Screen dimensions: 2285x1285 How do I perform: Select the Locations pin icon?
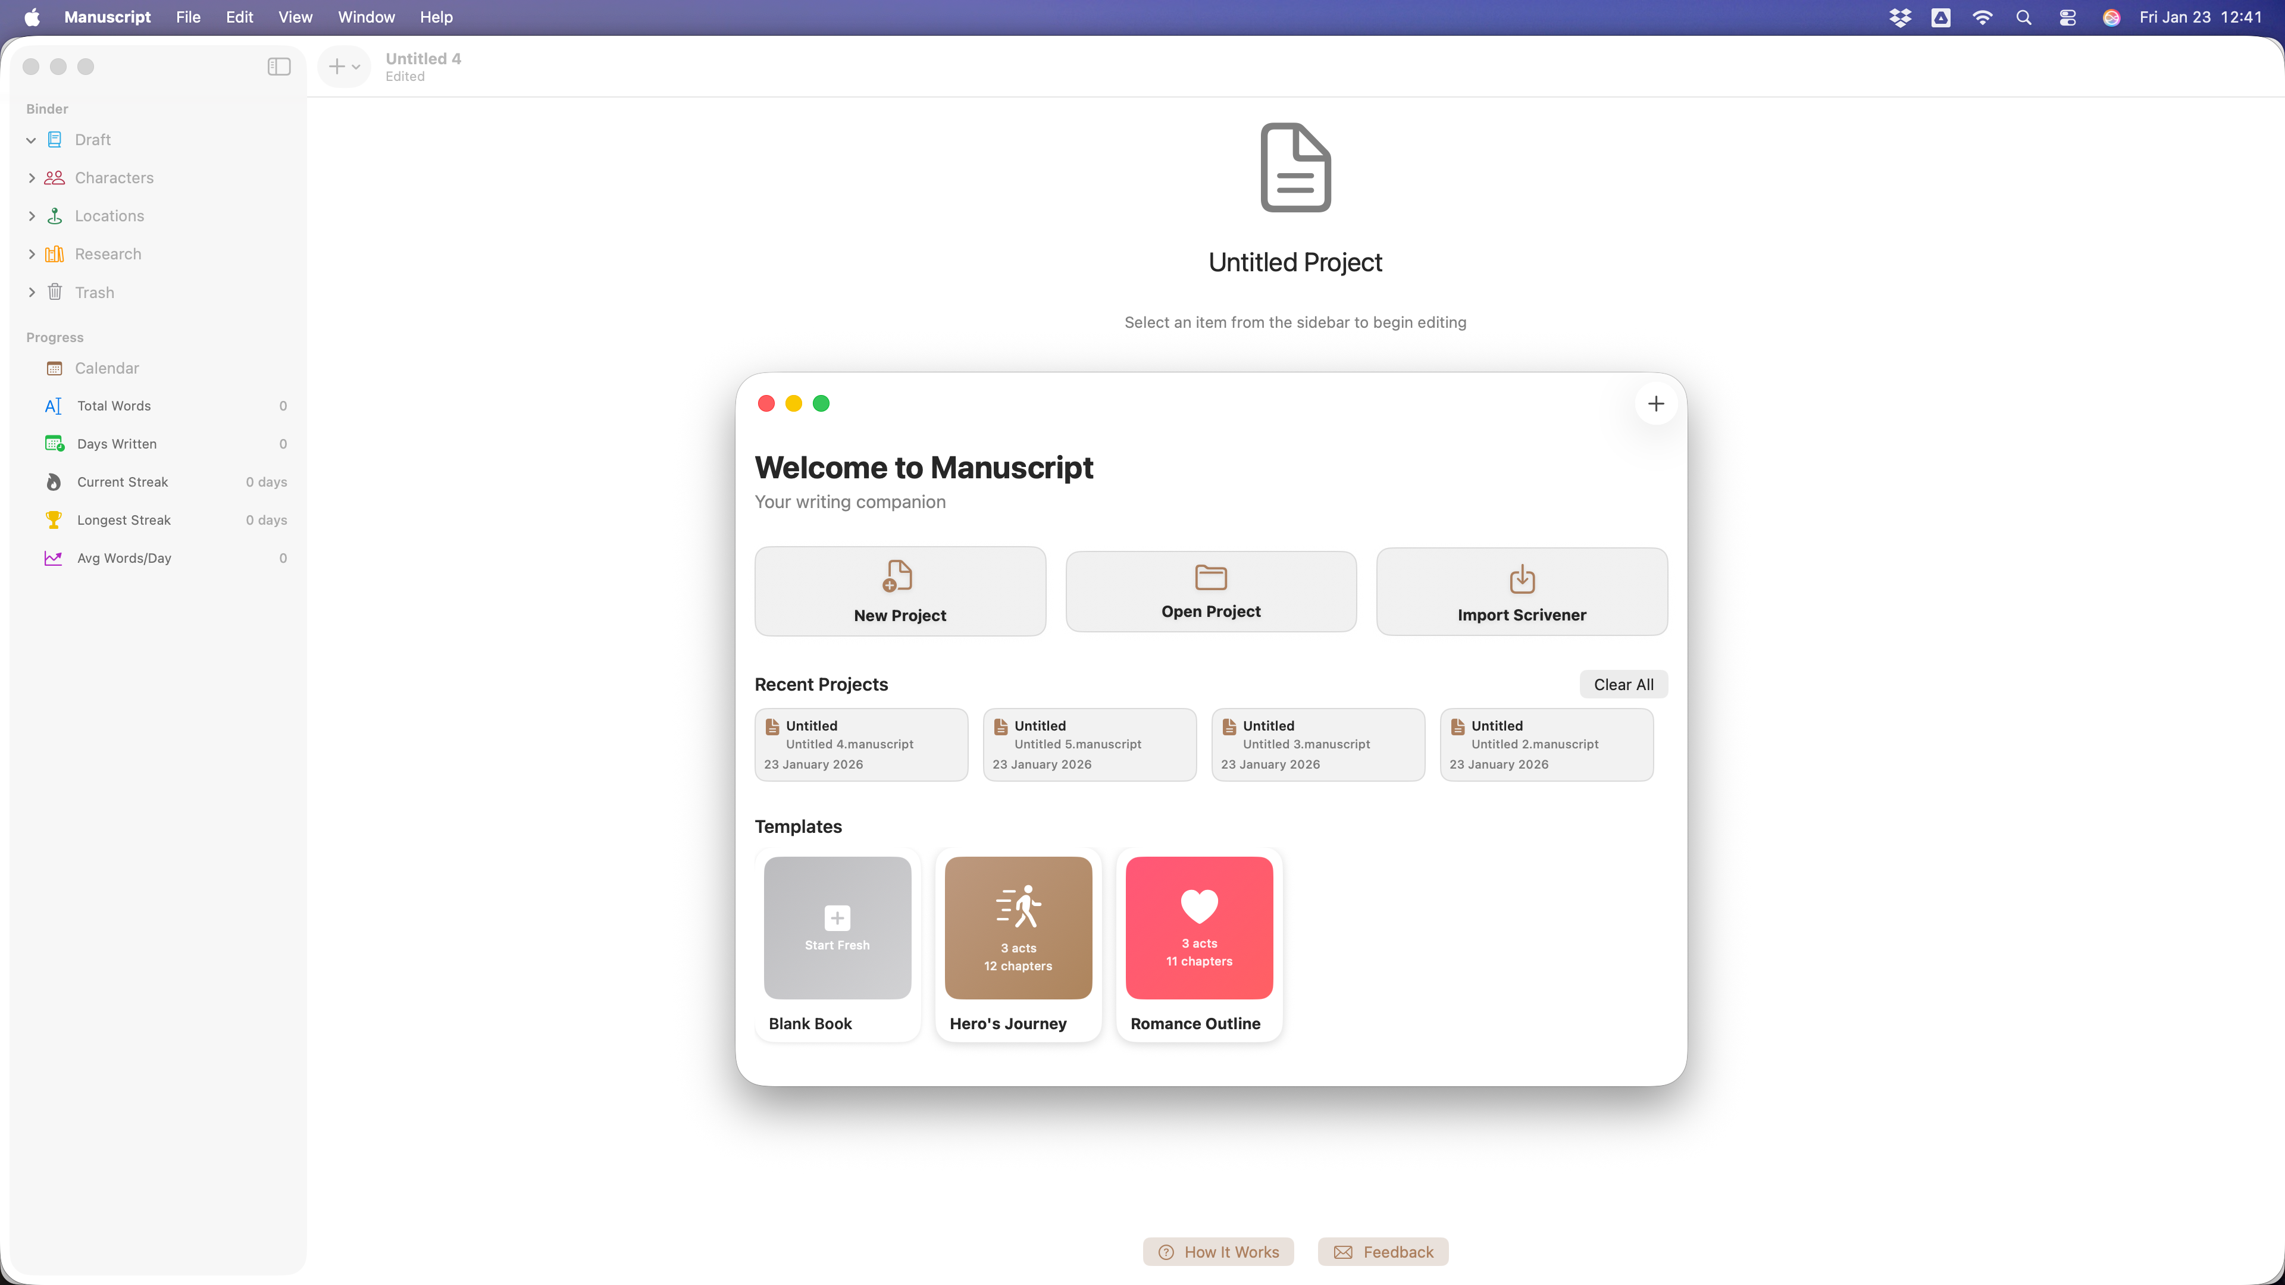point(54,217)
